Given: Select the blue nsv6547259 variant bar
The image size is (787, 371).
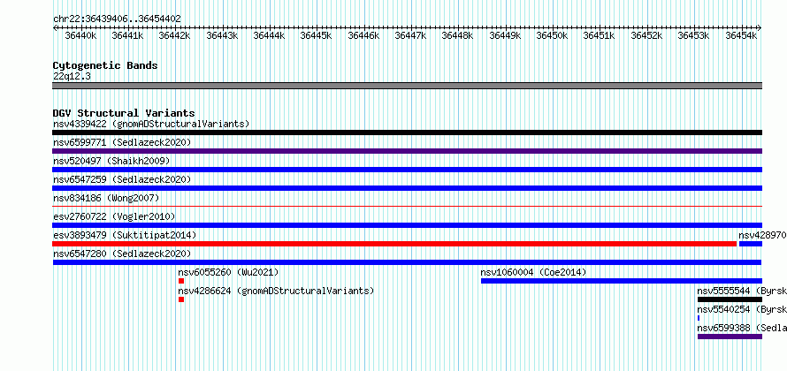Looking at the screenshot, I should pyautogui.click(x=407, y=188).
